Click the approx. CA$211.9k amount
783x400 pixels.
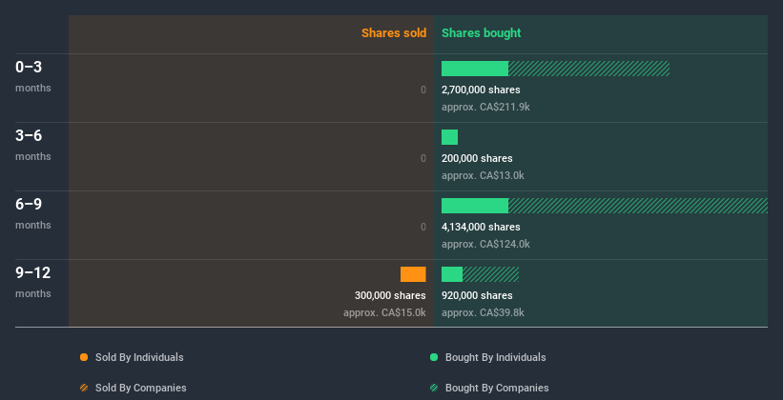485,108
